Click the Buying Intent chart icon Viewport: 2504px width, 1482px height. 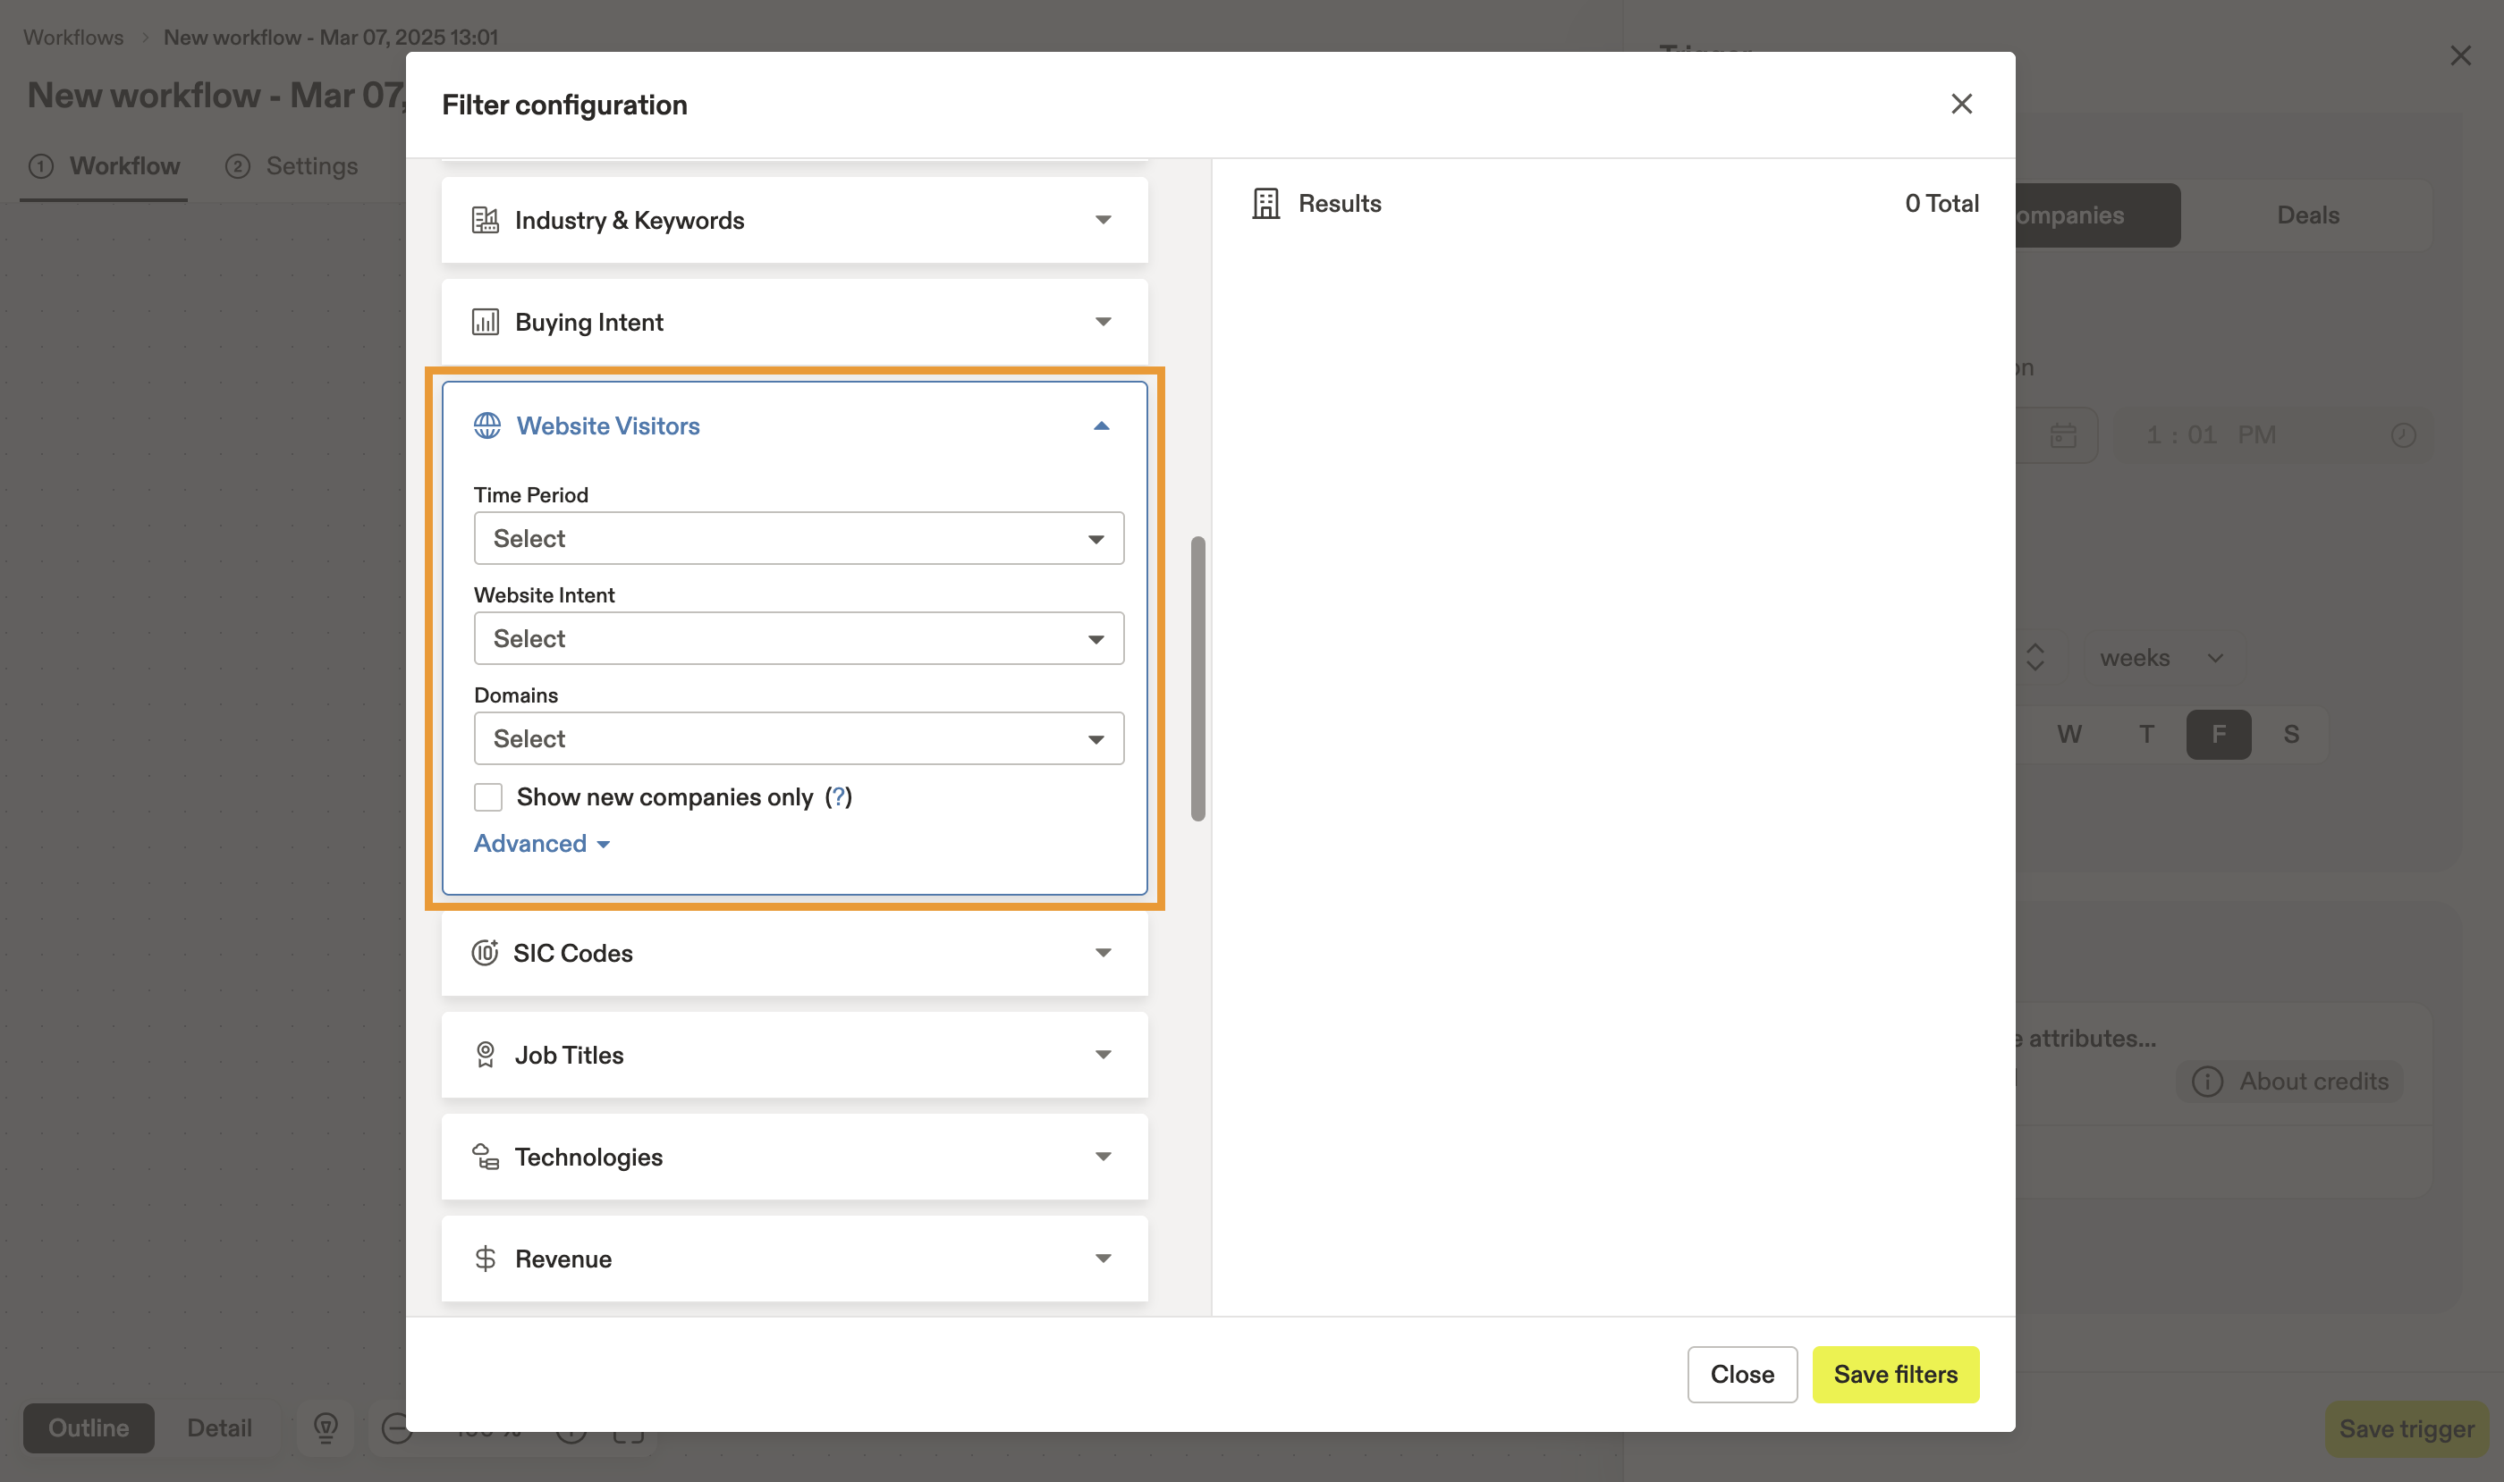(x=485, y=322)
